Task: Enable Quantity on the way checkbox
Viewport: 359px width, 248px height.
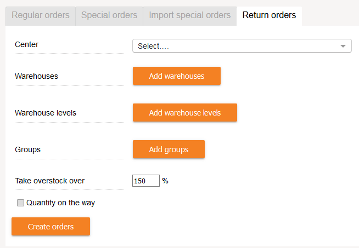Action: click(21, 203)
